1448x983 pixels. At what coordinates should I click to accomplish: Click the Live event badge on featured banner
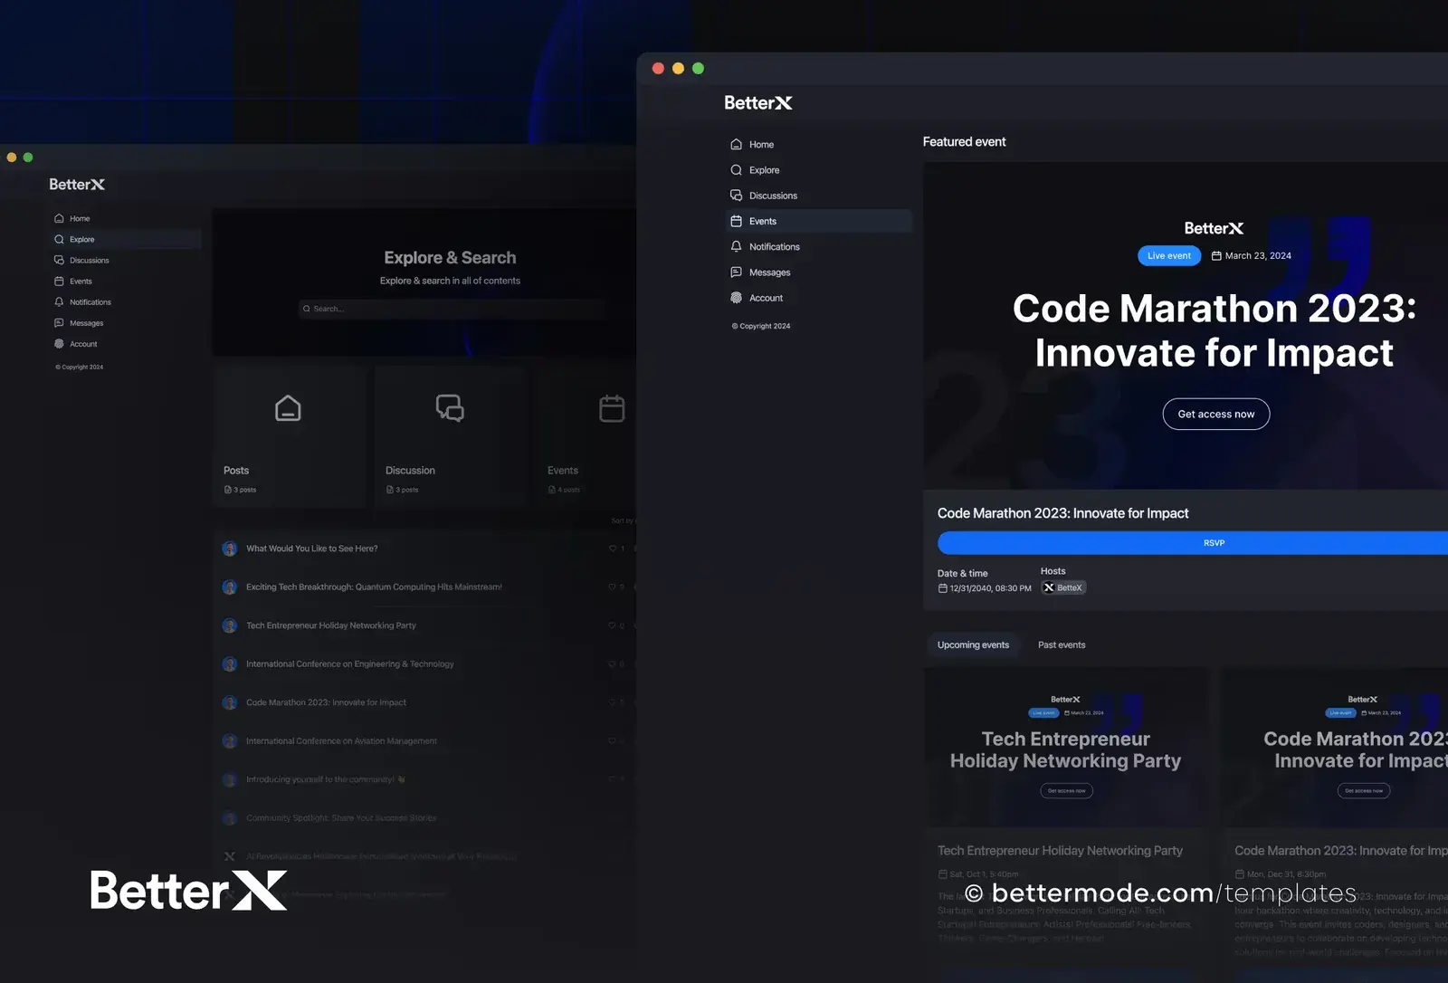tap(1168, 256)
